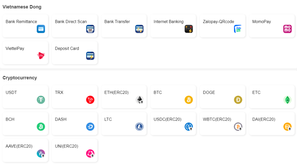
Task: Pick BCH as payment currency
Action: [x=25, y=124]
